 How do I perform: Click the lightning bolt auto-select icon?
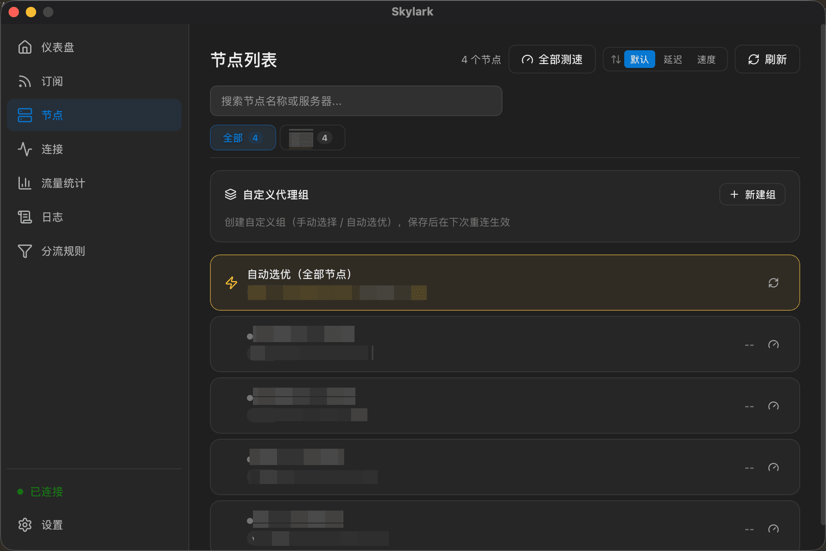tap(231, 282)
